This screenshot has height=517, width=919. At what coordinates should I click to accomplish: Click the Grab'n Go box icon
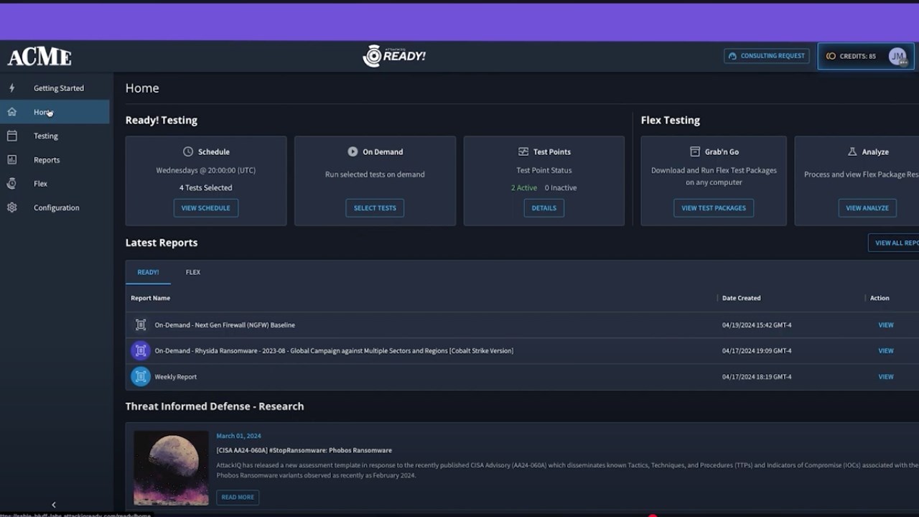pyautogui.click(x=695, y=152)
